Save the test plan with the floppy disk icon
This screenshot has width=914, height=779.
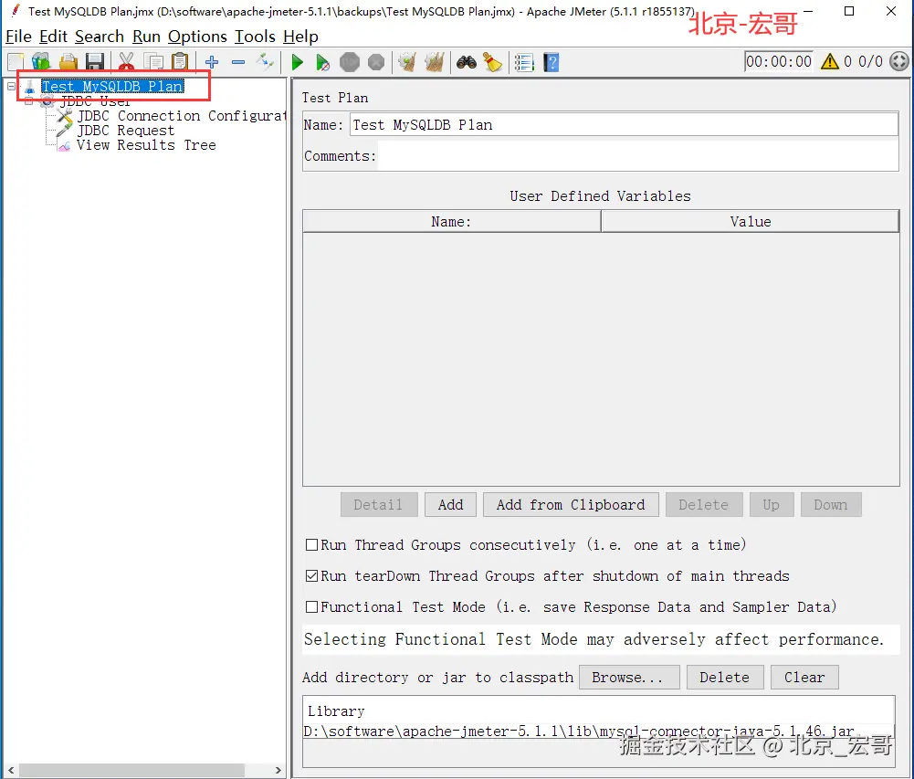click(x=94, y=62)
